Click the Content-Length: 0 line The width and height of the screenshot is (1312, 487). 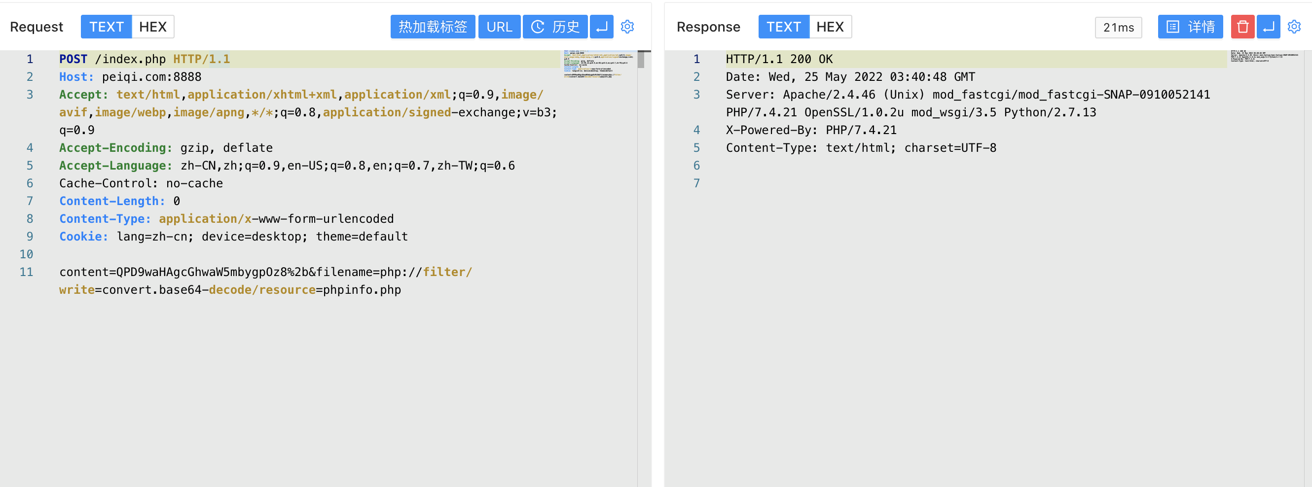tap(120, 201)
